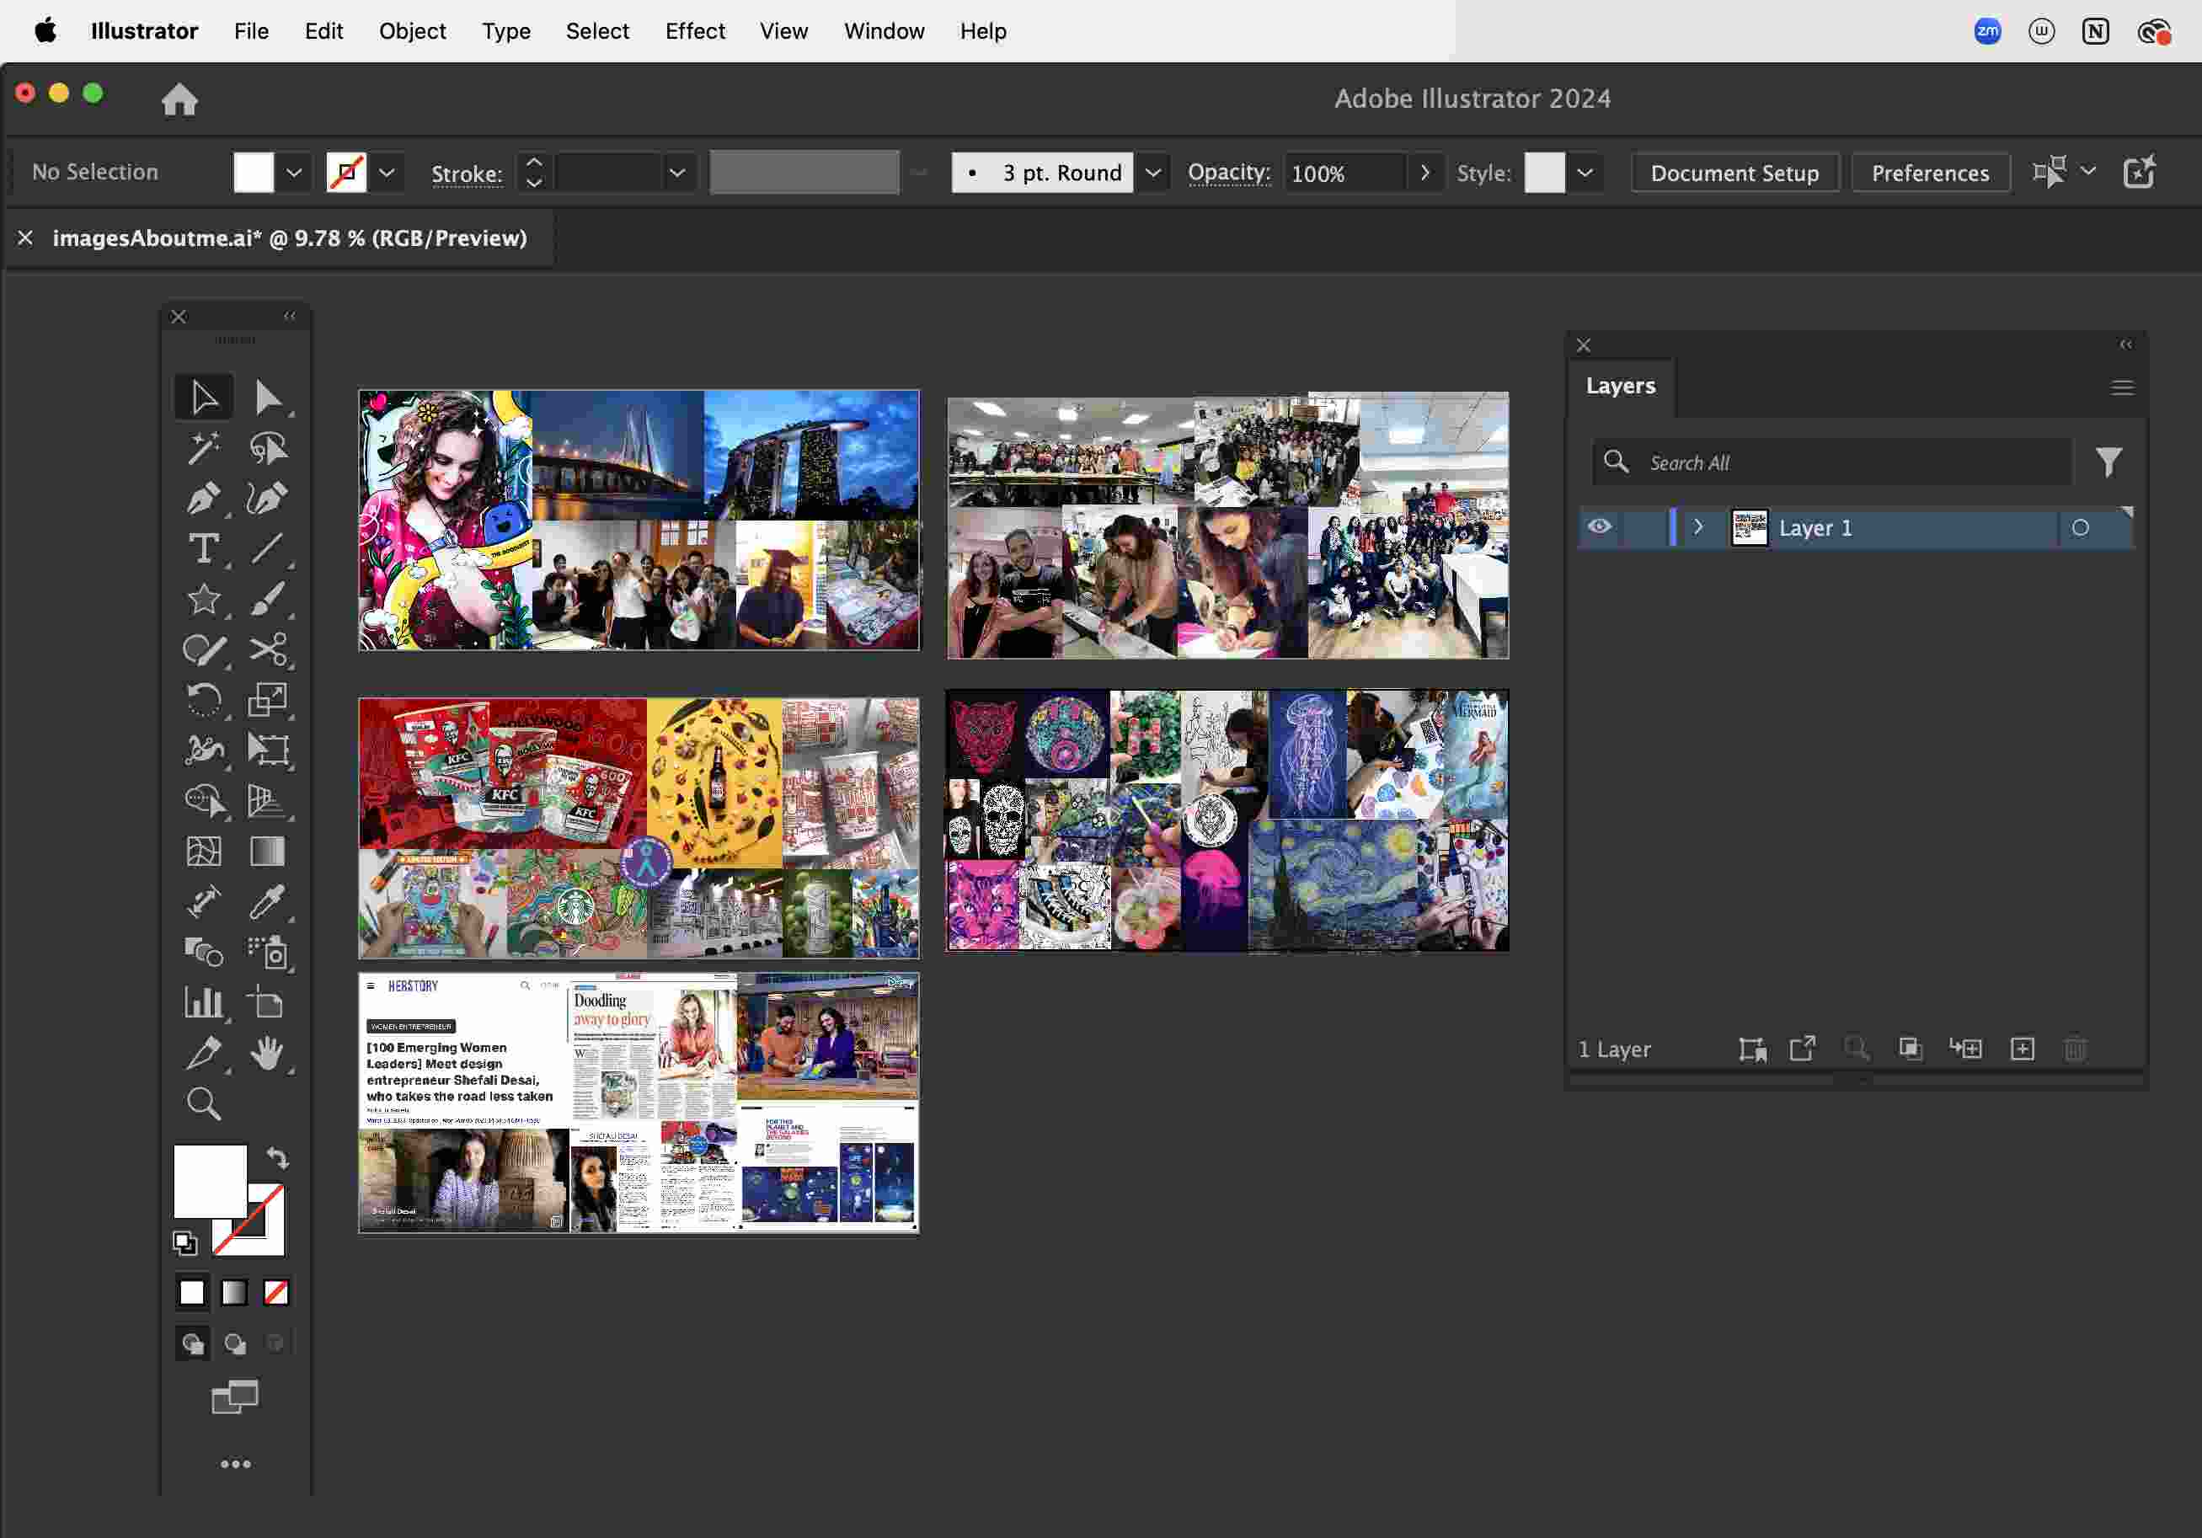Click Delete Selection trash icon in Layers
Viewport: 2202px width, 1538px height.
pyautogui.click(x=2075, y=1049)
